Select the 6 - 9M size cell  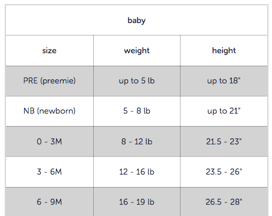click(x=50, y=202)
